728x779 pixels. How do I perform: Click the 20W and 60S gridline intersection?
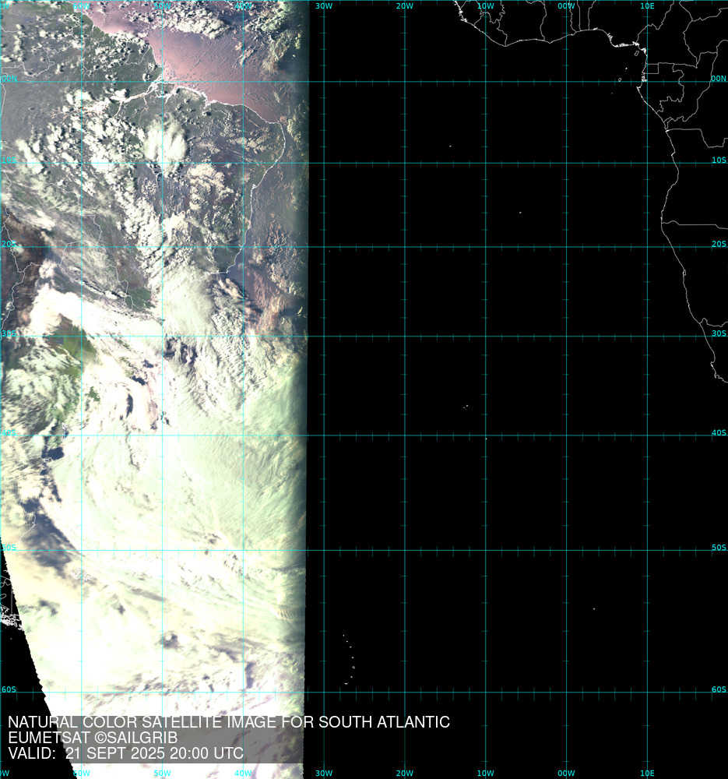[x=405, y=693]
